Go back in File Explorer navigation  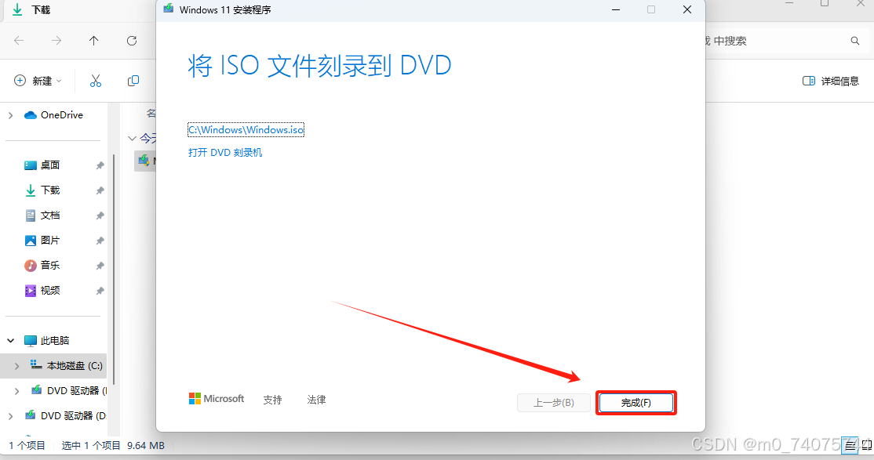[19, 41]
